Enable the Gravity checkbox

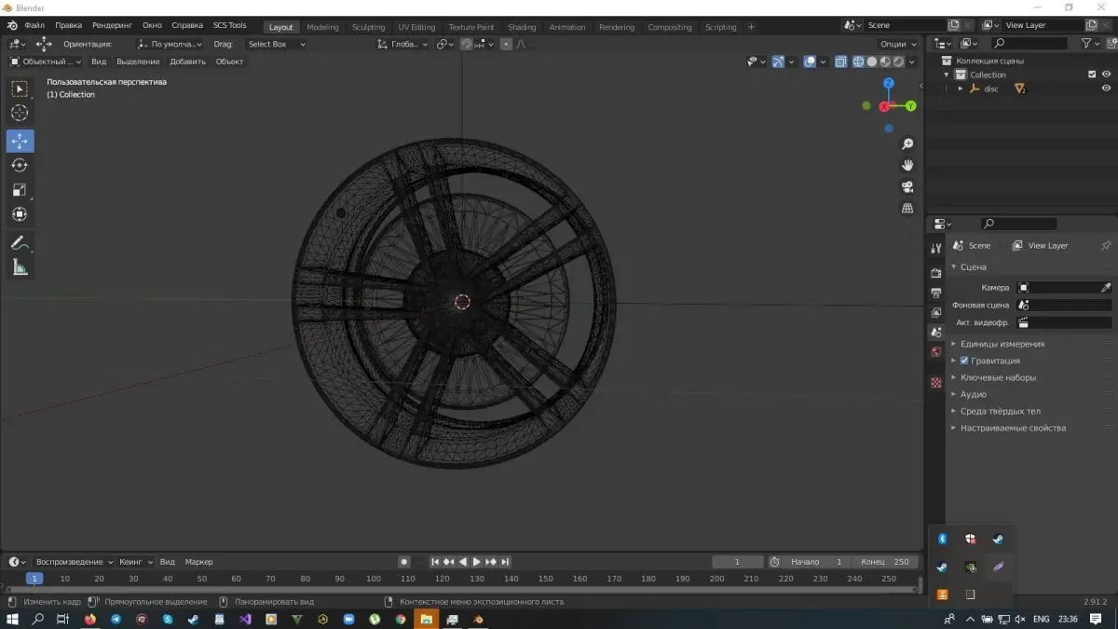point(964,361)
